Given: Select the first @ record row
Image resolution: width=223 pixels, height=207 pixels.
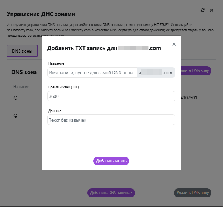Looking at the screenshot, I should pos(16,98).
